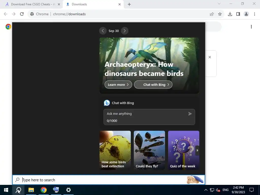Image resolution: width=260 pixels, height=195 pixels.
Task: Open the Chrome three-dot main menu
Action: coord(254,14)
